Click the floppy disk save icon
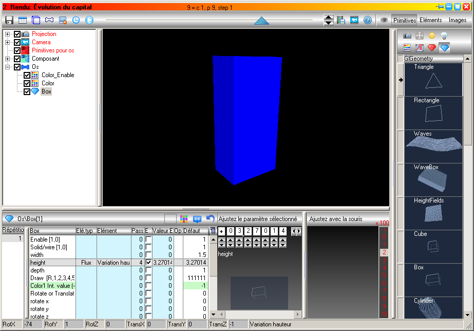 pyautogui.click(x=9, y=20)
